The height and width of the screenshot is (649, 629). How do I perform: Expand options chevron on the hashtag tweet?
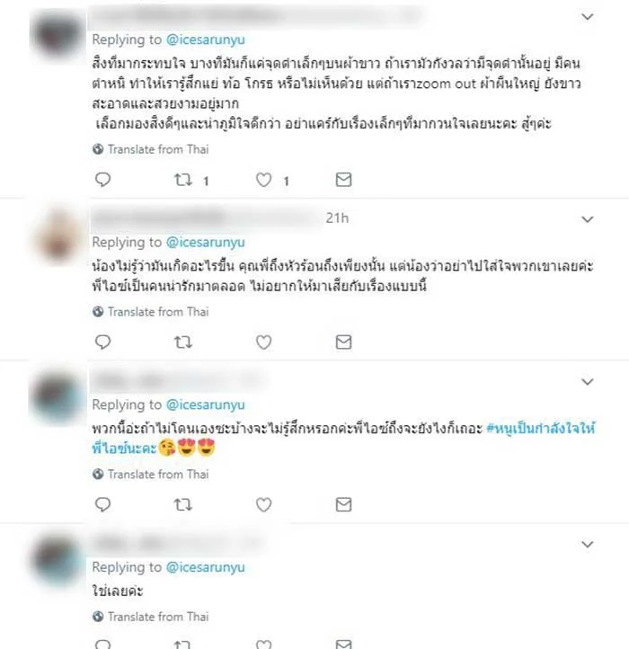(x=588, y=382)
